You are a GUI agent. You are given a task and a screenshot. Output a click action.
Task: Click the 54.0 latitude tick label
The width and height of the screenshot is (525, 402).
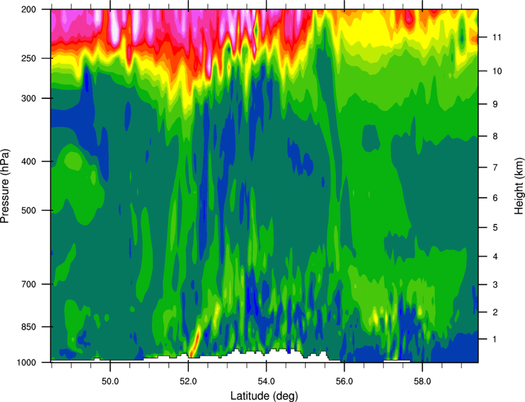point(266,382)
